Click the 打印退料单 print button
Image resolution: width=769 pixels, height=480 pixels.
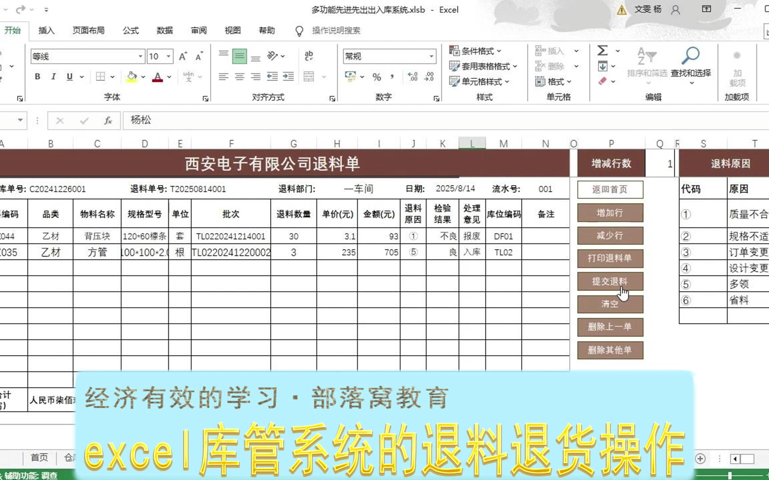click(x=610, y=258)
